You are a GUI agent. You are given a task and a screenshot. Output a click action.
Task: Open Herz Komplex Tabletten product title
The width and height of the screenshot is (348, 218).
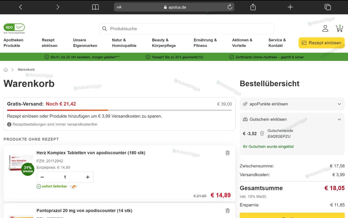point(91,153)
